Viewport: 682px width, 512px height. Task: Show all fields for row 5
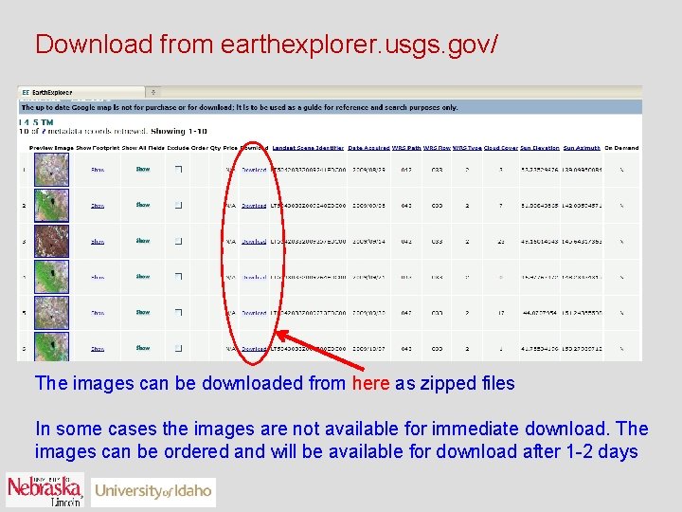click(143, 312)
